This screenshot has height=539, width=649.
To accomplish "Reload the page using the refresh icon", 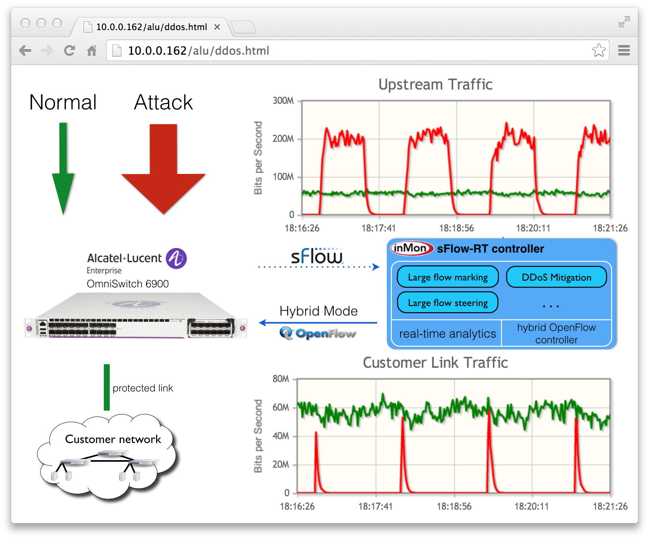I will click(70, 50).
